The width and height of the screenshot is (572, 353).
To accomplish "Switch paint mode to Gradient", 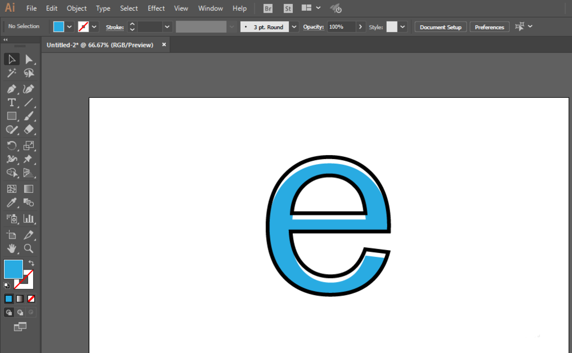I will click(20, 299).
